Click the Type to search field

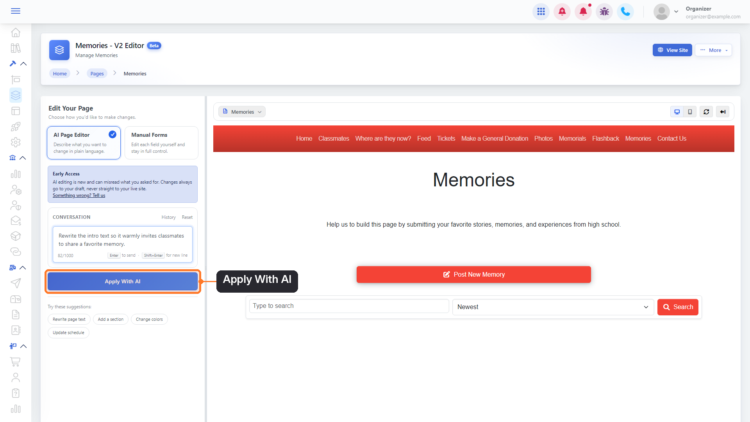click(349, 306)
